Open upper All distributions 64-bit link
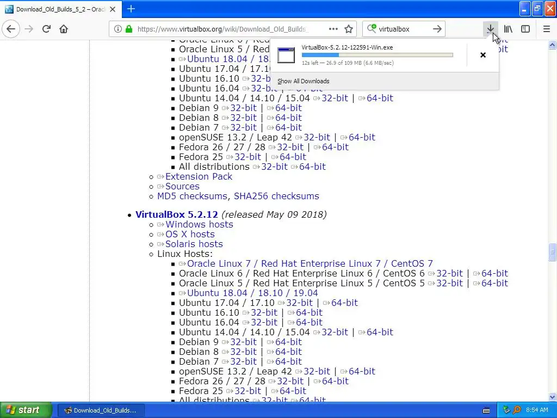This screenshot has height=418, width=557. coord(312,167)
